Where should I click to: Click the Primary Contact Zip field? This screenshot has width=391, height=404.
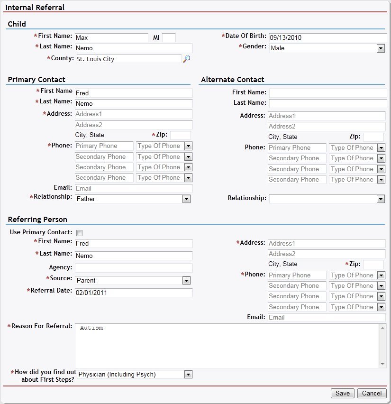[181, 135]
